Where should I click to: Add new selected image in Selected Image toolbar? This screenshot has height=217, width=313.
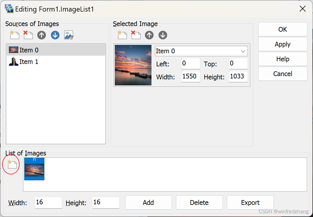122,35
